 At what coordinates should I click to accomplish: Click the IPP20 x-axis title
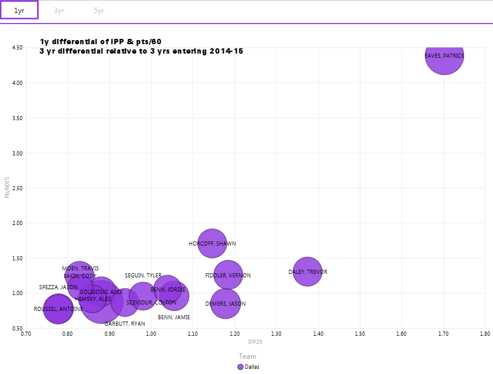pyautogui.click(x=255, y=342)
